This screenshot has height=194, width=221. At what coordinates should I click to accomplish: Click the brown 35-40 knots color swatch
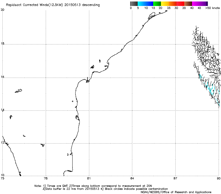(x=188, y=4)
